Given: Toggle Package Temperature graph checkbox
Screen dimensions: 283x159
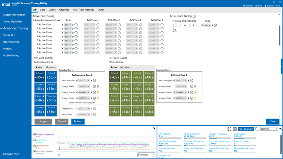Looking at the screenshot, I should pyautogui.click(x=35, y=134).
